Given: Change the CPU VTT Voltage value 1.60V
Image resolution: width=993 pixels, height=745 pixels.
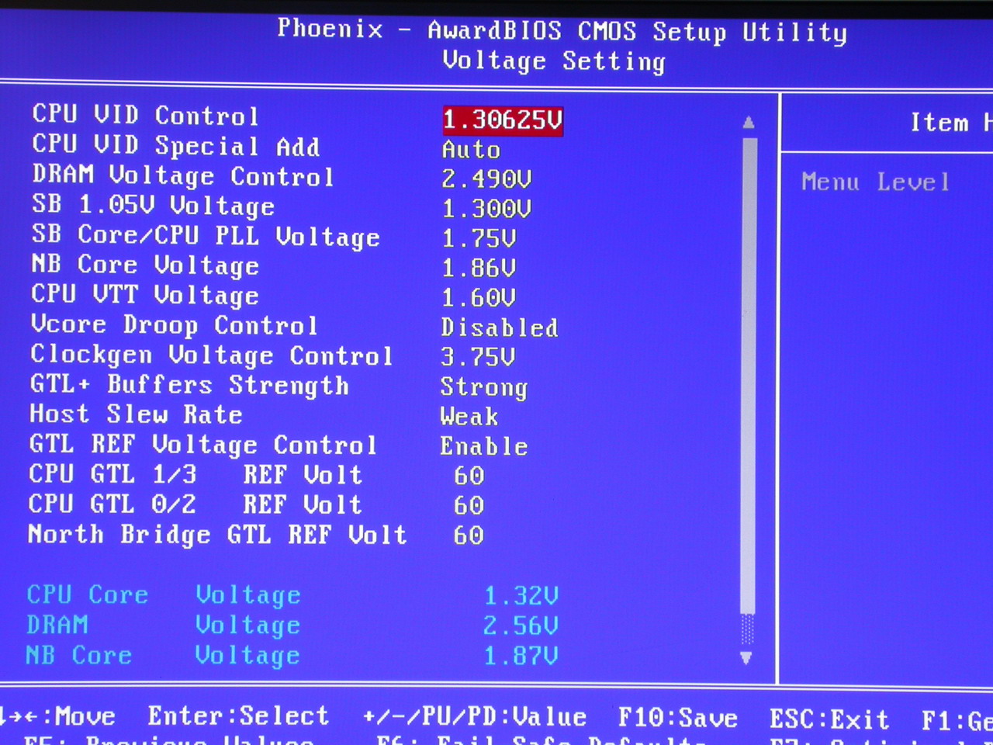Looking at the screenshot, I should click(x=479, y=298).
